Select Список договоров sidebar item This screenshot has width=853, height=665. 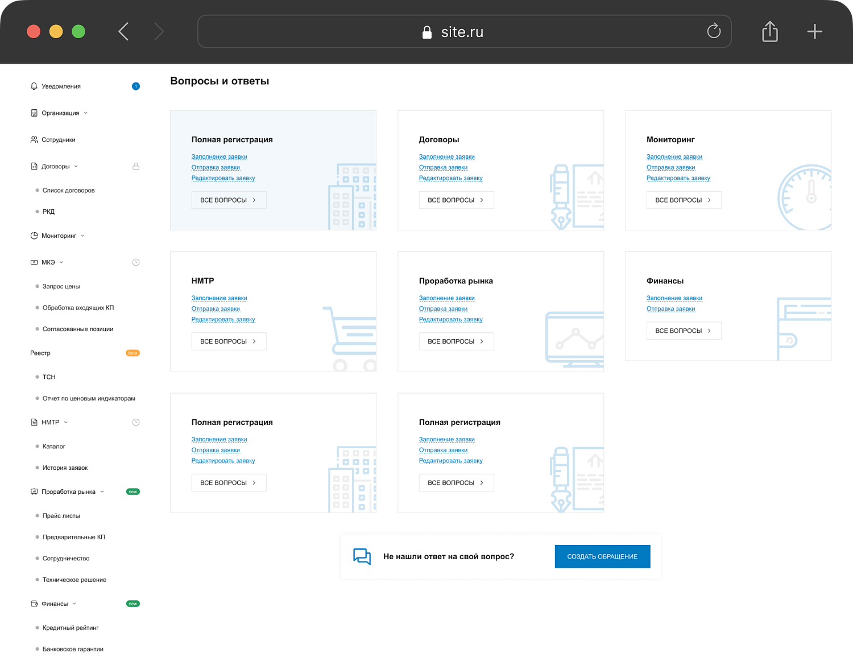pyautogui.click(x=68, y=191)
